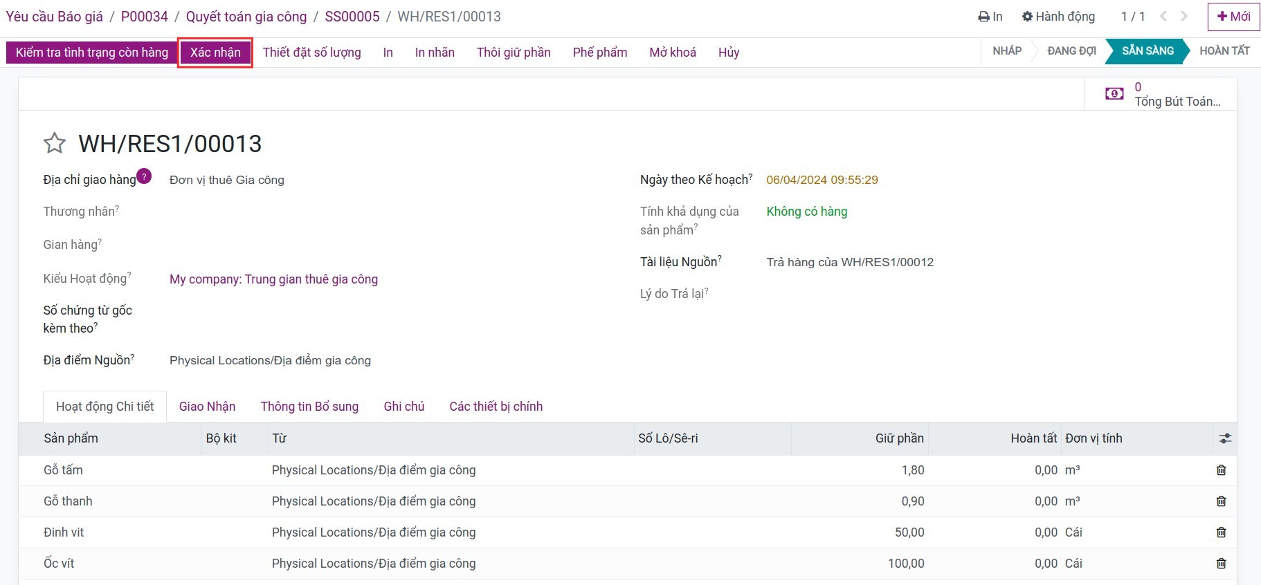This screenshot has height=585, width=1261.
Task: Select the ĐANG ĐỢI status stage
Action: 1071,51
